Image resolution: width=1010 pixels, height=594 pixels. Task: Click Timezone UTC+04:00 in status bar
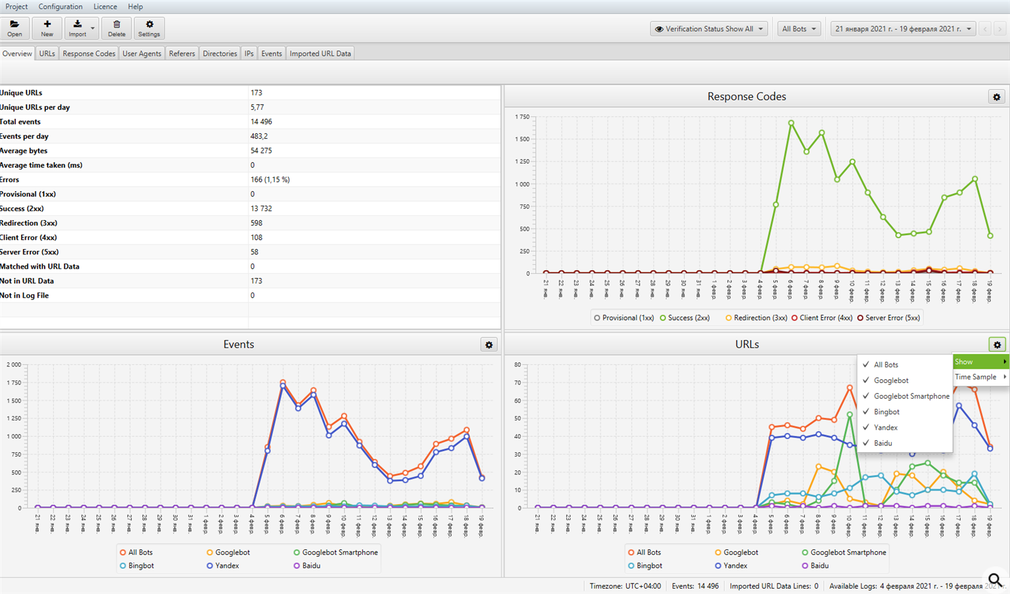tap(625, 586)
